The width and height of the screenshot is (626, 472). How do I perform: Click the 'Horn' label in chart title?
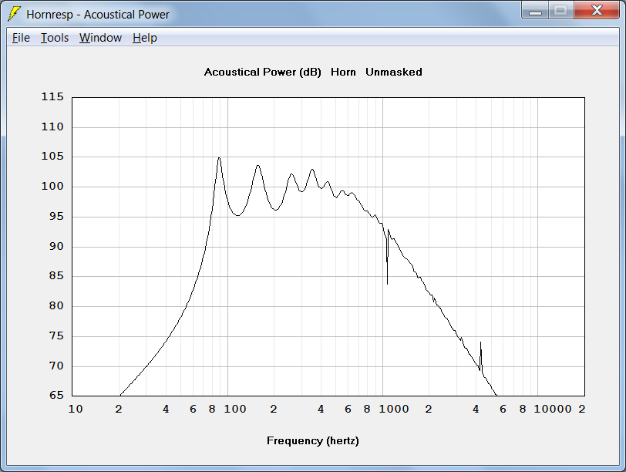(x=343, y=72)
